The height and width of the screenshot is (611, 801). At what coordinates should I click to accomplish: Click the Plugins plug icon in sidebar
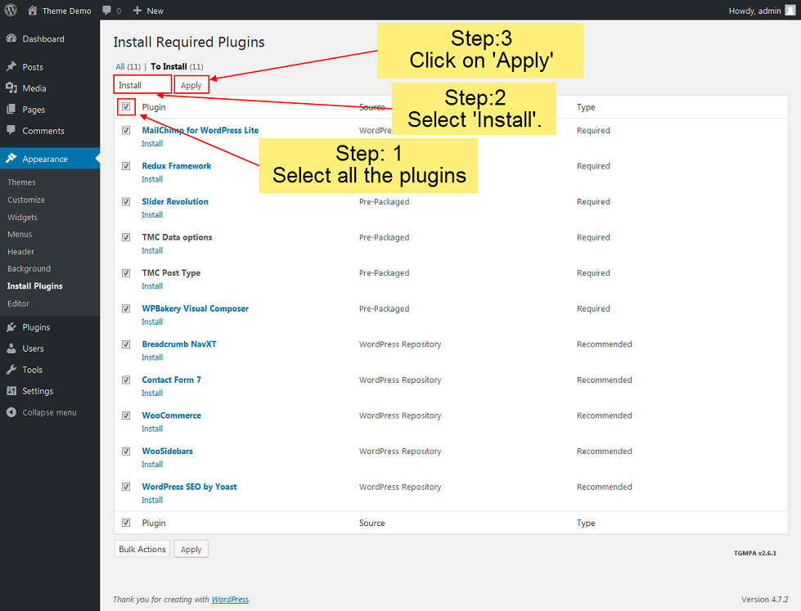click(x=11, y=327)
